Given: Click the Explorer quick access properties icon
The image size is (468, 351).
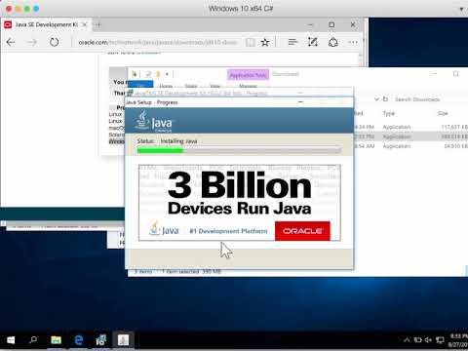Looking at the screenshot, I should click(148, 74).
